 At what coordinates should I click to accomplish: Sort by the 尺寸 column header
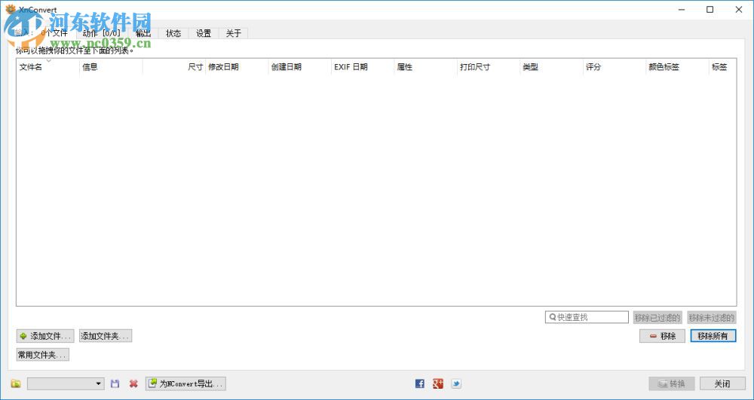click(x=174, y=67)
